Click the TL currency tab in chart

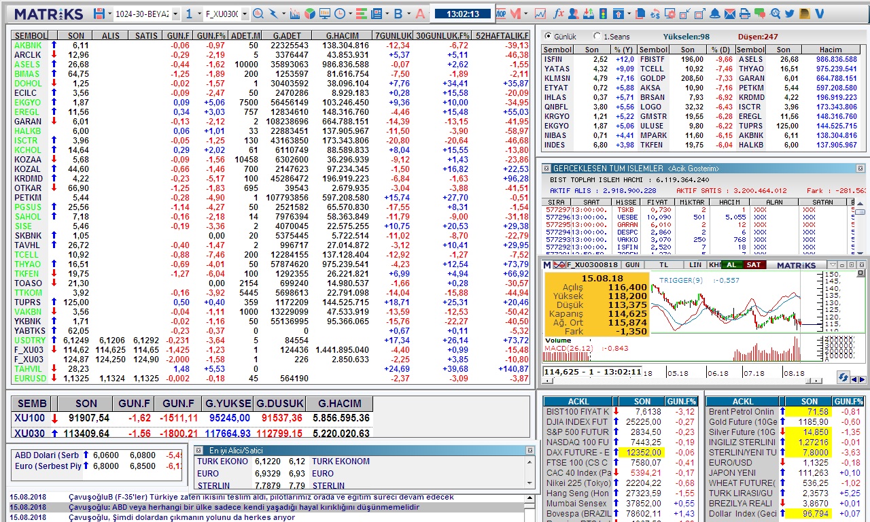663,264
